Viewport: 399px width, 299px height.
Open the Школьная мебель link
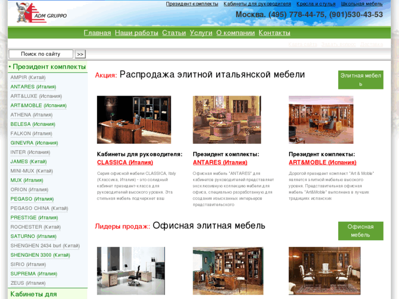(x=362, y=4)
